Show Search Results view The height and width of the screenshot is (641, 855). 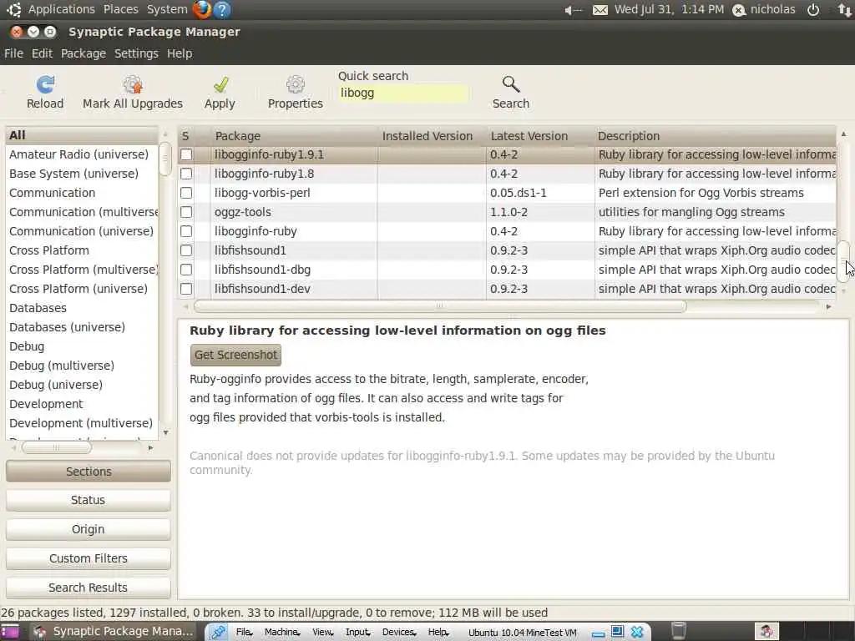(89, 588)
